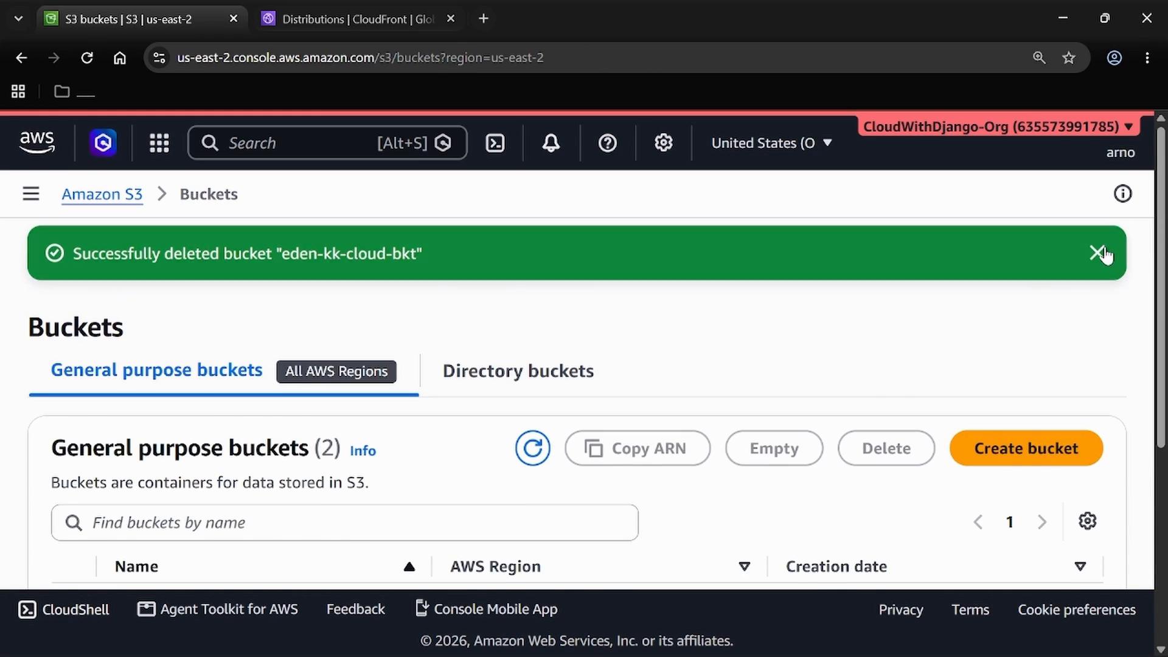Open the browser tab search chevron
The image size is (1168, 657).
[x=18, y=19]
